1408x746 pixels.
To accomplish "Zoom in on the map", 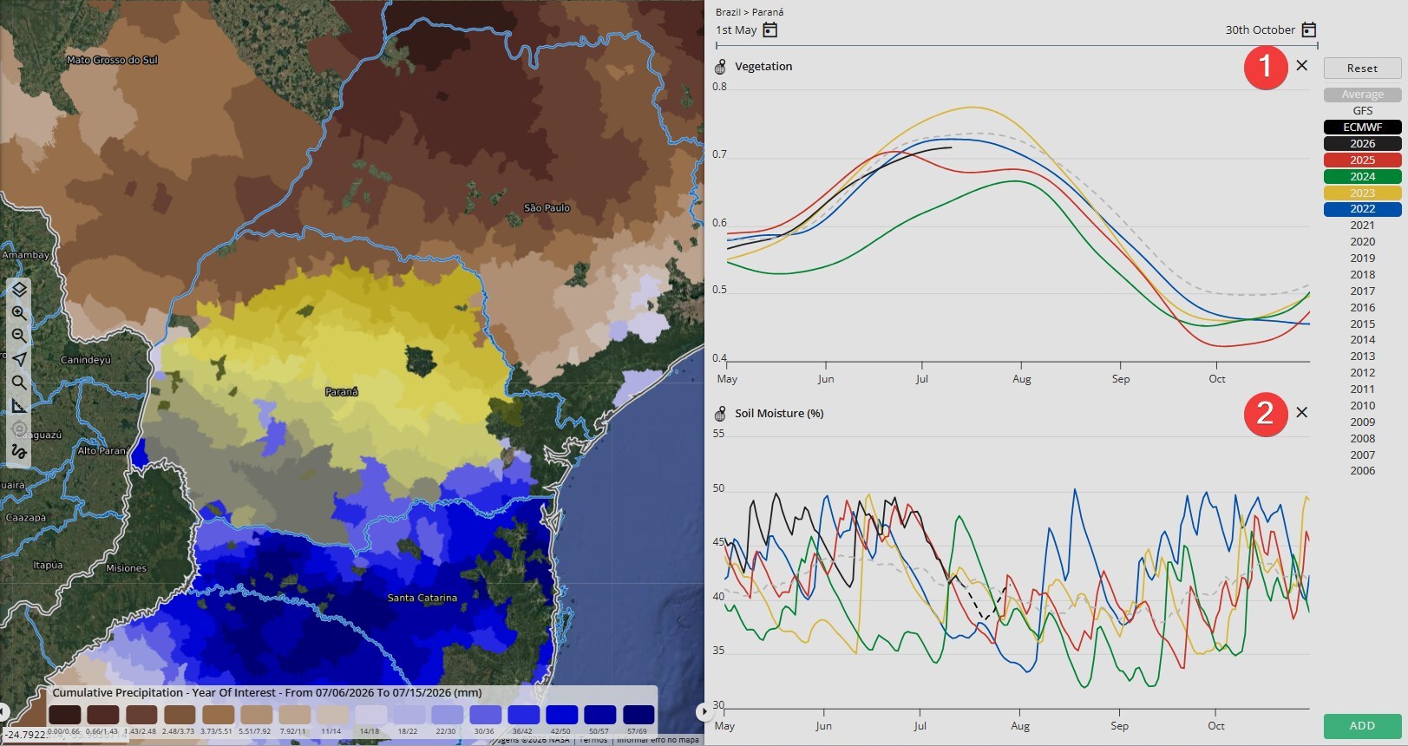I will (x=19, y=313).
